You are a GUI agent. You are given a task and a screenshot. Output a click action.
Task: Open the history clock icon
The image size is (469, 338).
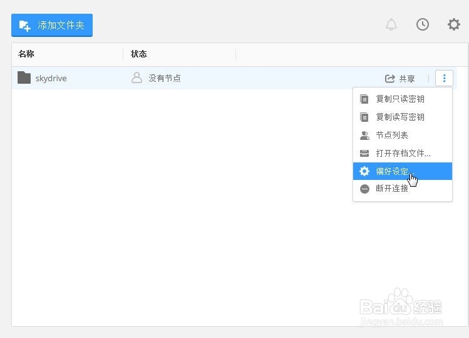pyautogui.click(x=422, y=24)
